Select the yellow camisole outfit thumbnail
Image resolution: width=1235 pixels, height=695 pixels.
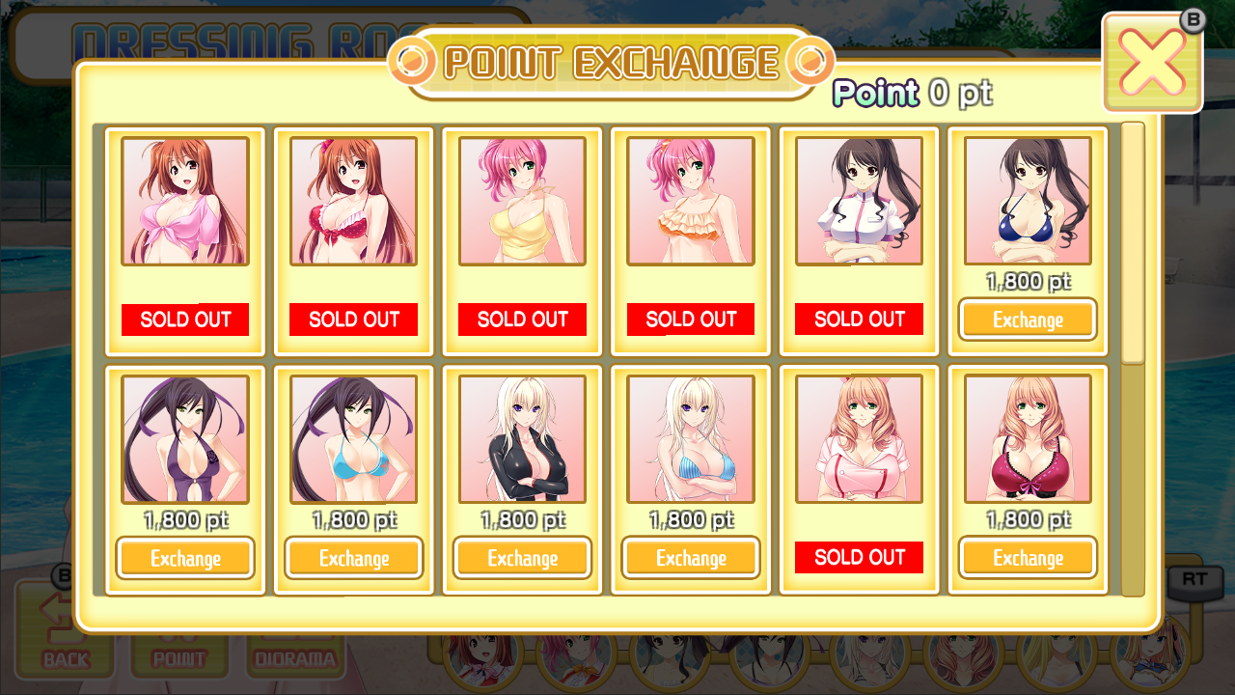[x=522, y=201]
